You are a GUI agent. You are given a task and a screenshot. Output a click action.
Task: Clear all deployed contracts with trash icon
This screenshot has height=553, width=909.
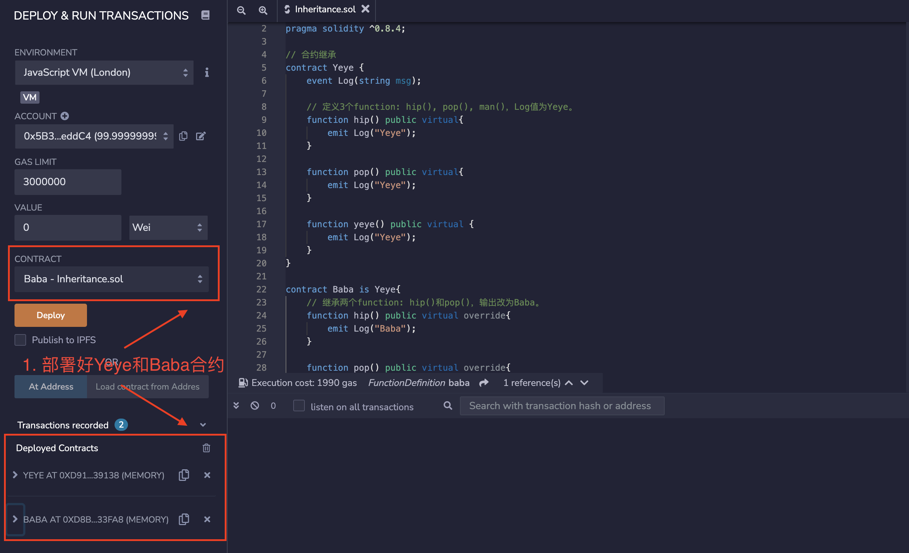click(x=206, y=448)
